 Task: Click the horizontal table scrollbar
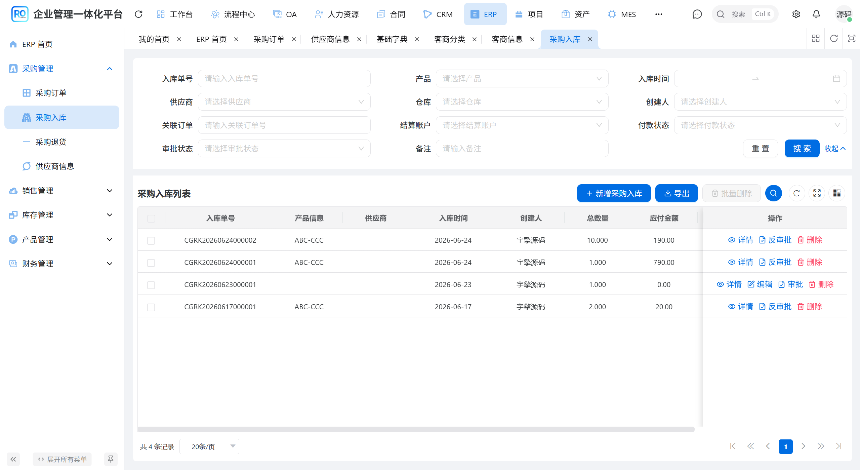coord(416,429)
